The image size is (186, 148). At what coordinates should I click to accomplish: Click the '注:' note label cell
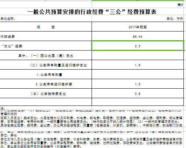coord(46,108)
